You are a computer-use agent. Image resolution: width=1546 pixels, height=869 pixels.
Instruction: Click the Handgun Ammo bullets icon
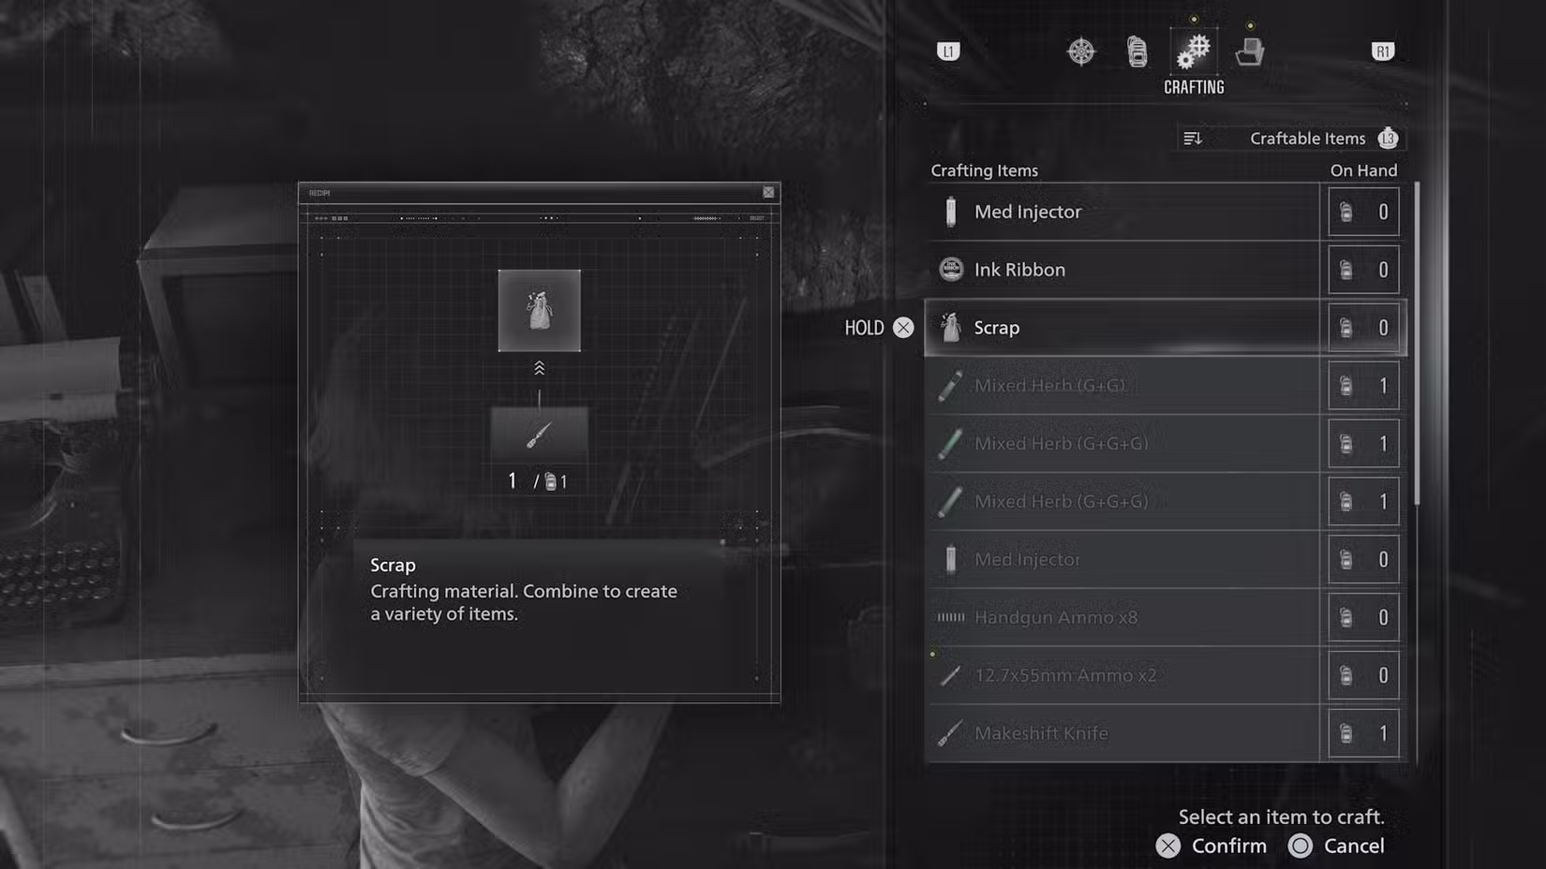tap(951, 617)
